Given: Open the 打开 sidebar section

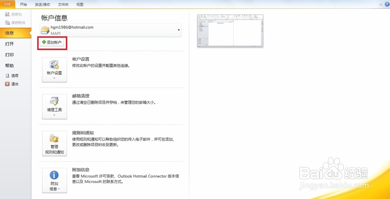Looking at the screenshot, I should pyautogui.click(x=9, y=44).
